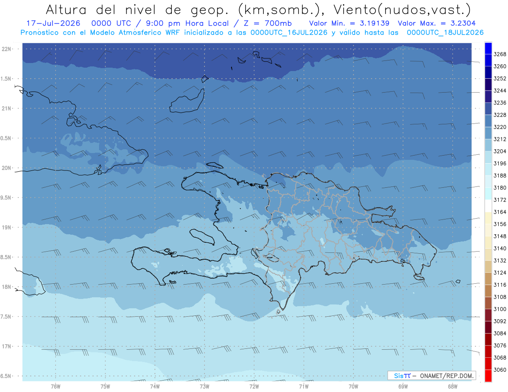The image size is (508, 392).
Task: Click the '22N' latitude label
Action: point(7,49)
